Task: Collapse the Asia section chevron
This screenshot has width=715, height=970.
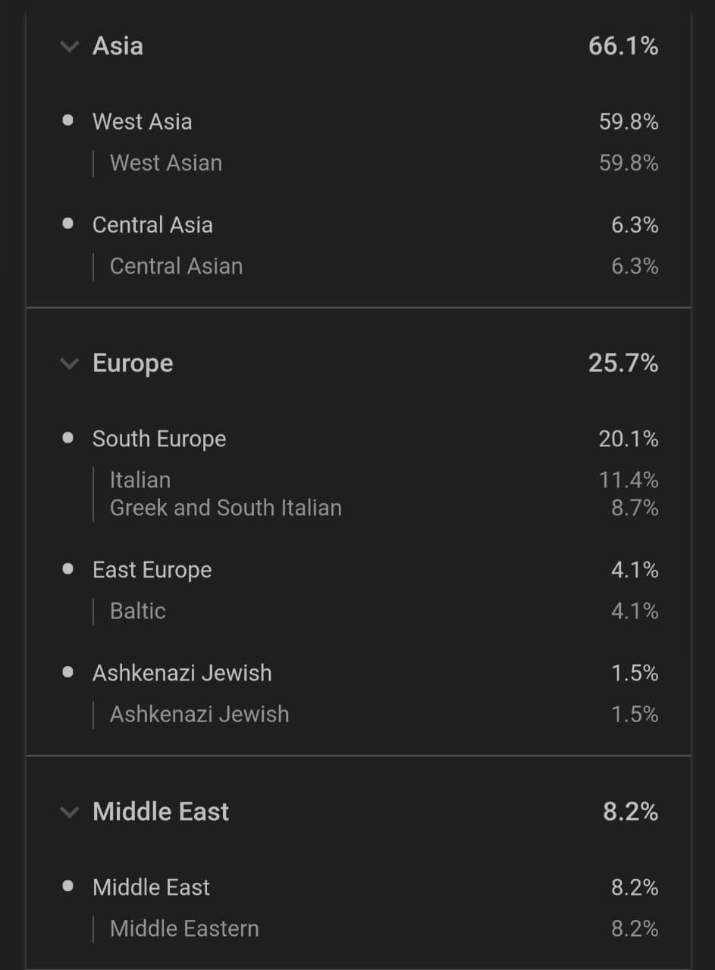Action: [x=69, y=47]
